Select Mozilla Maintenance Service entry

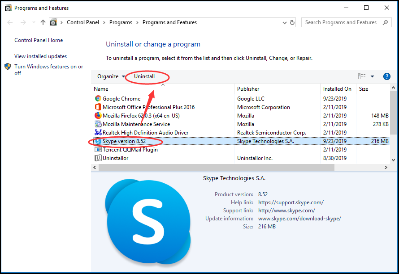tap(241, 124)
